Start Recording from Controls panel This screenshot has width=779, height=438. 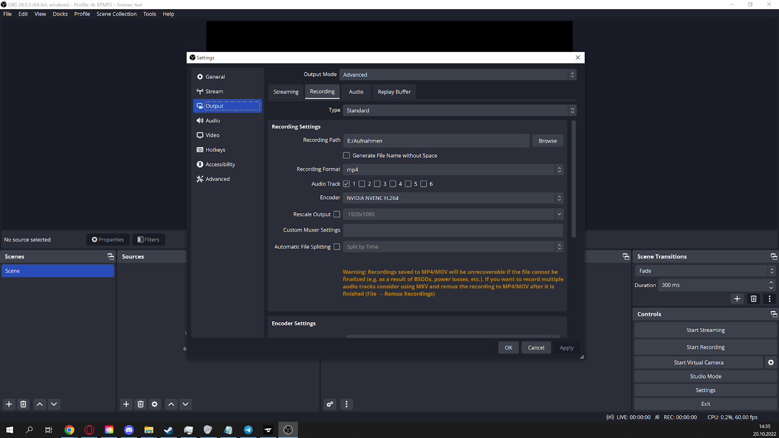(x=705, y=347)
